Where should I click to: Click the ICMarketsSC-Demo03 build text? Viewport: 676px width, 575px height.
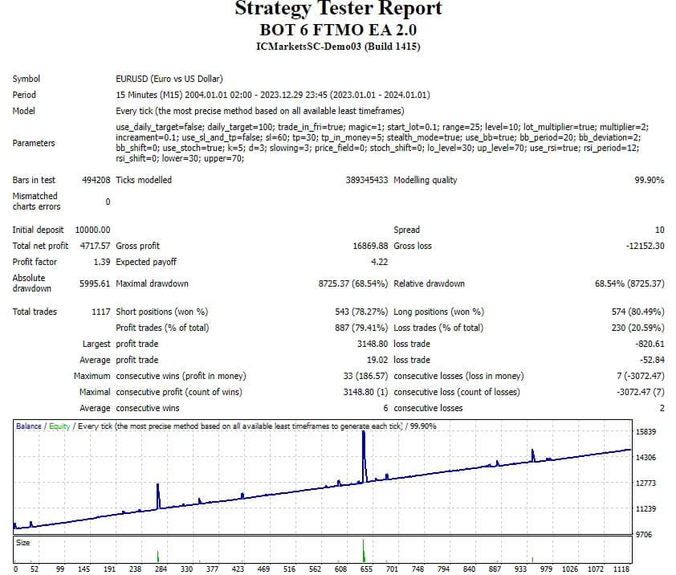point(338,47)
